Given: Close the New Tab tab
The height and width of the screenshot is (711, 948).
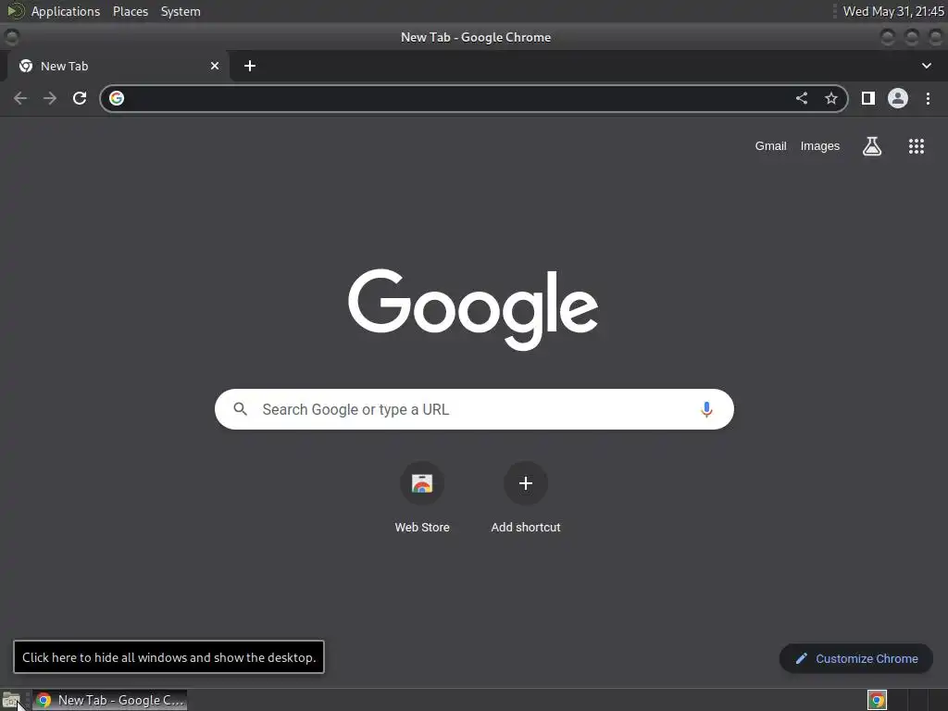Looking at the screenshot, I should (x=215, y=66).
